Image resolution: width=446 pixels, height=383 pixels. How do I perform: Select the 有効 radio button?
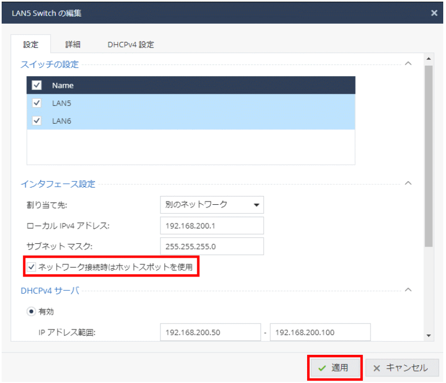pyautogui.click(x=32, y=311)
